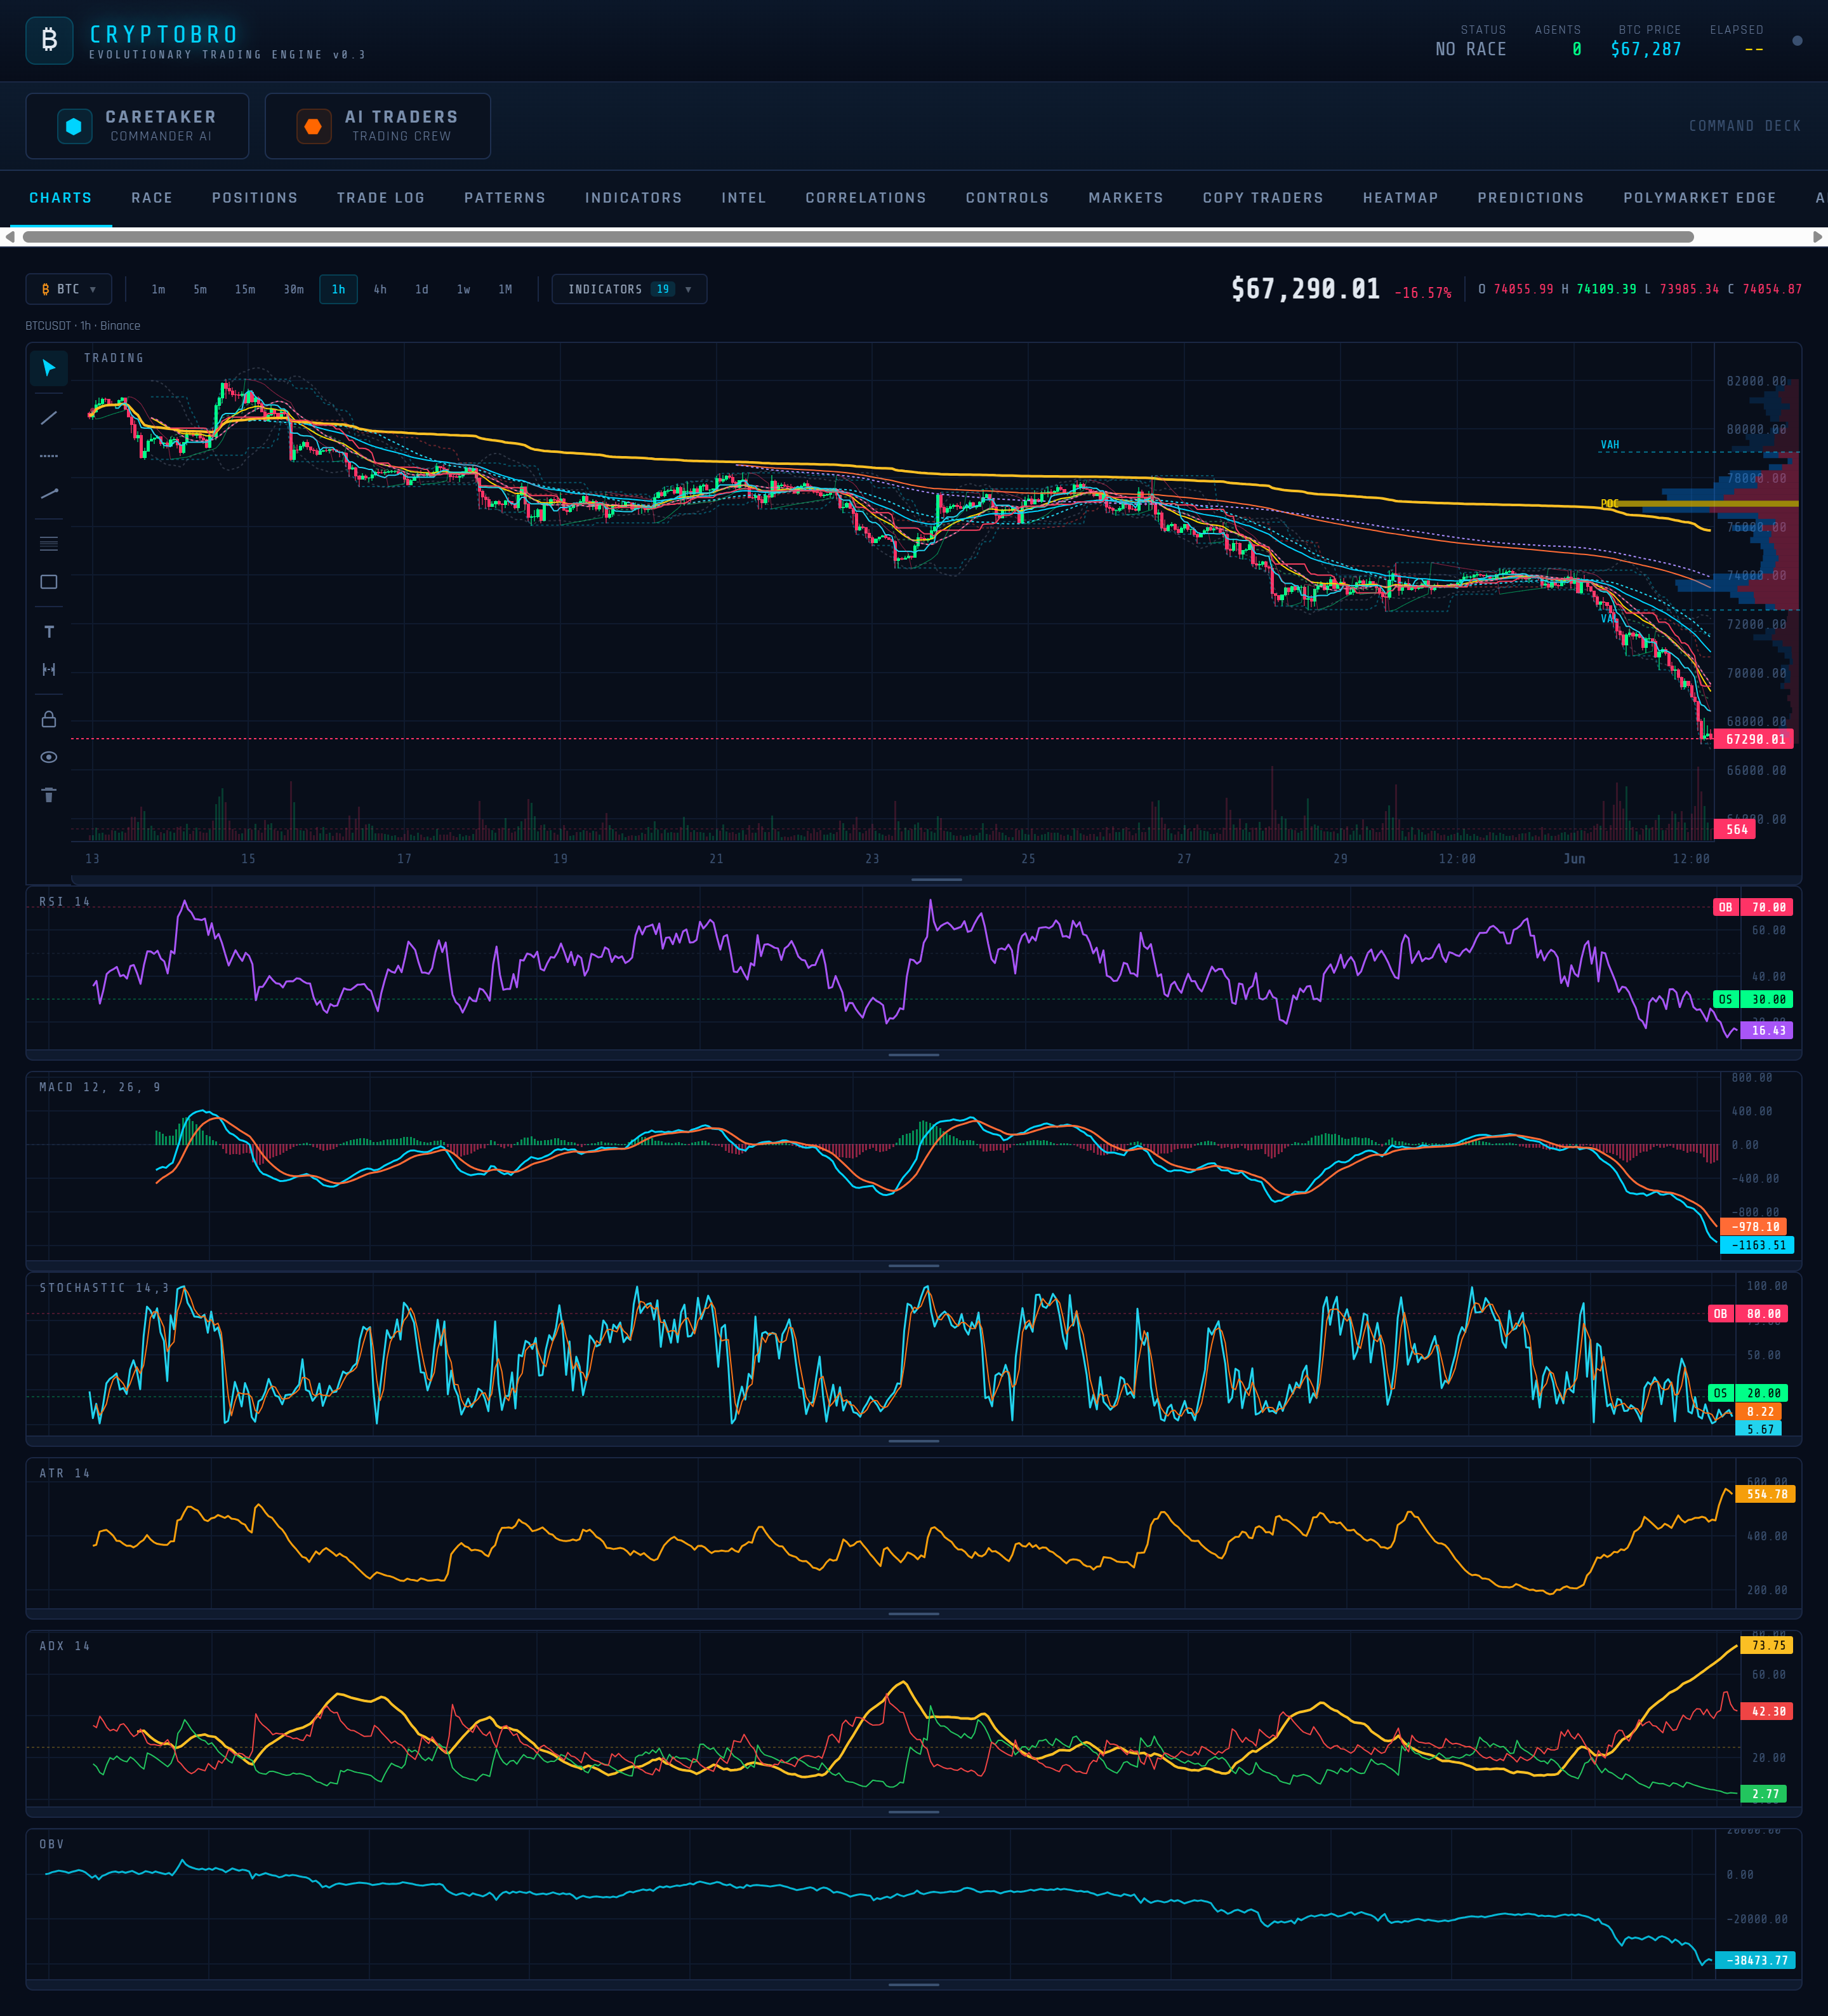
Task: Click the ATR 554.78 value label
Action: (x=1766, y=1494)
